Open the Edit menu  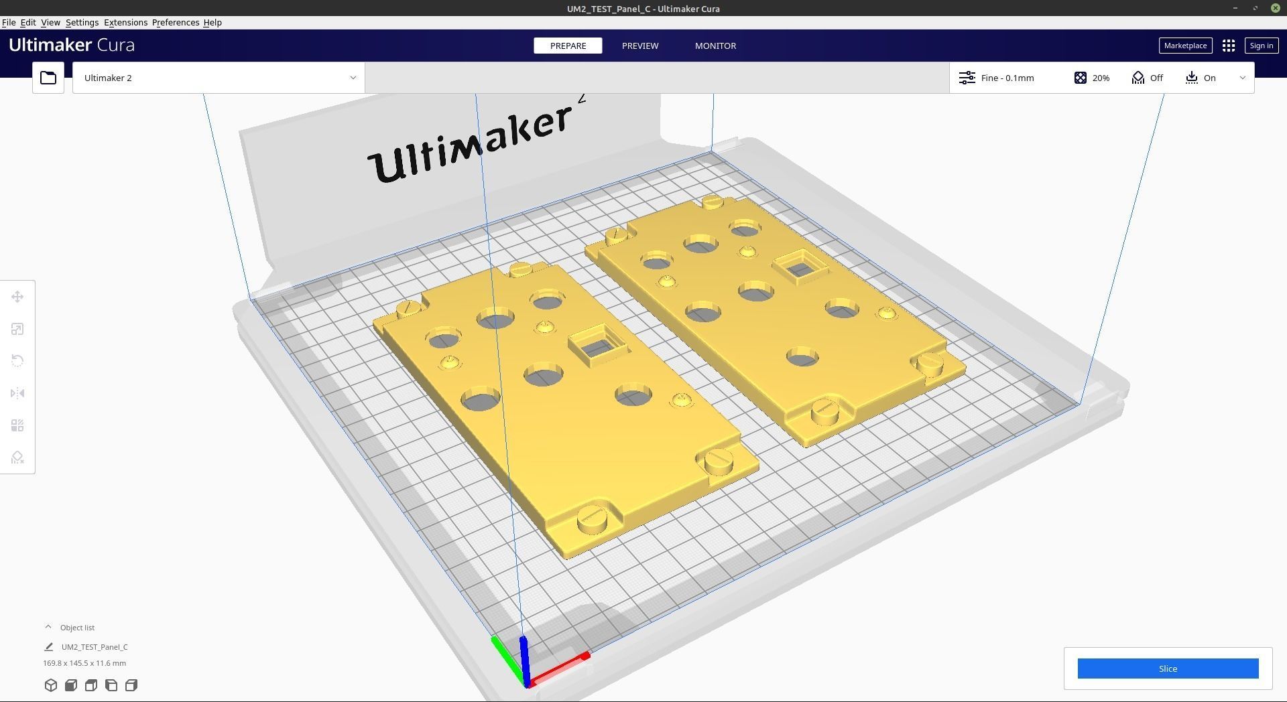pos(28,22)
